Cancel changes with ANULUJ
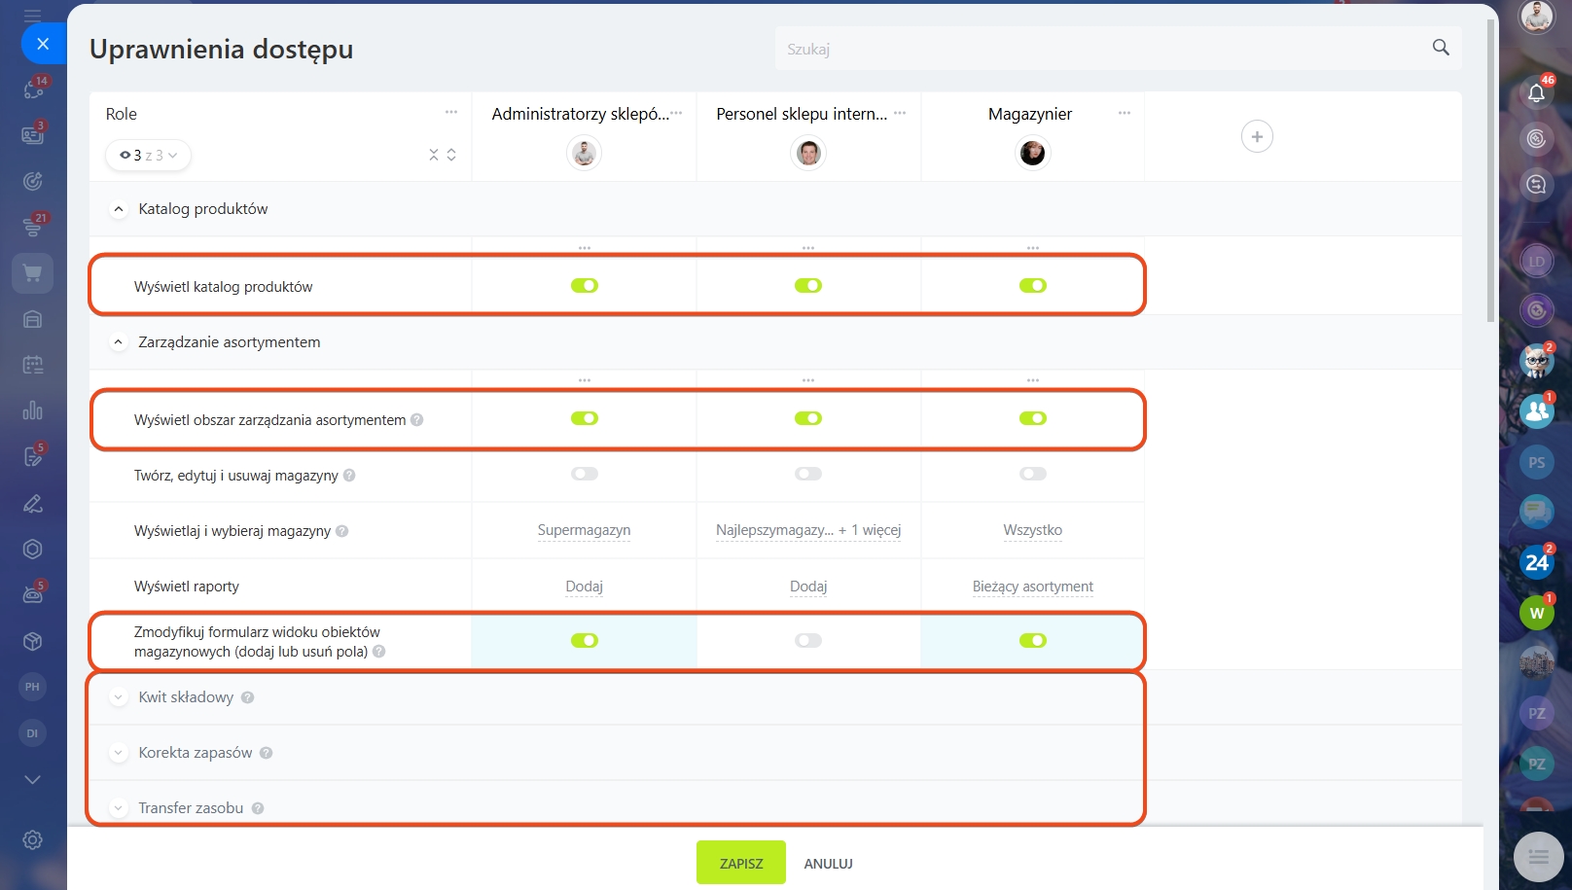1572x890 pixels. [829, 864]
